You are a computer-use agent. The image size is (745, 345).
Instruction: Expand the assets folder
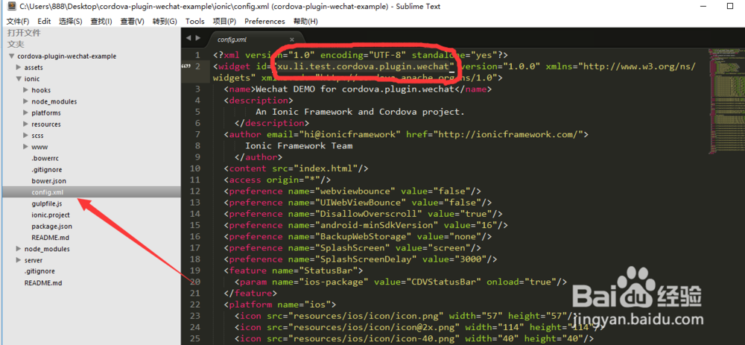tap(19, 68)
